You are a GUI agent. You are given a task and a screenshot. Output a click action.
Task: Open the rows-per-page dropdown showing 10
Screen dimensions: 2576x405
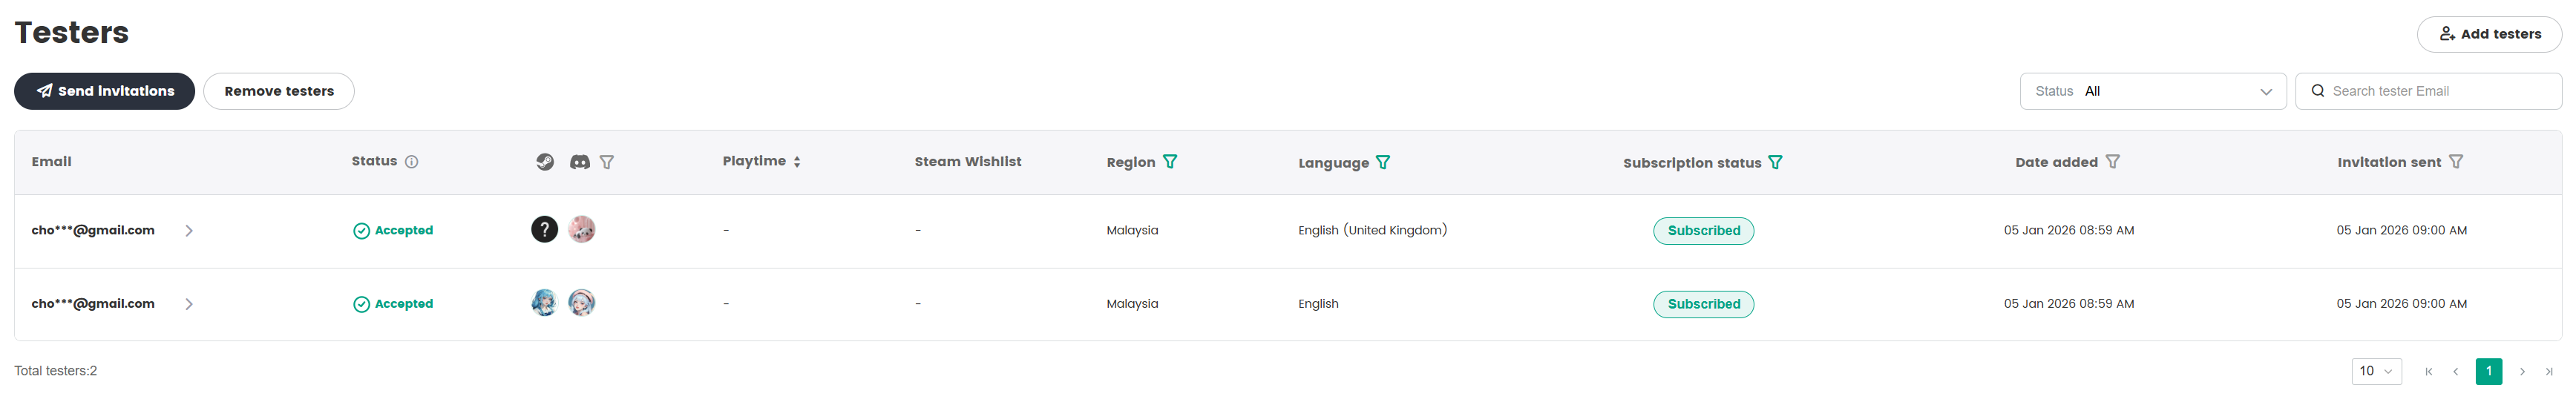(2376, 371)
